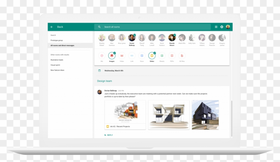Open New feature ideas room
Image resolution: width=280 pixels, height=162 pixels.
(57, 70)
